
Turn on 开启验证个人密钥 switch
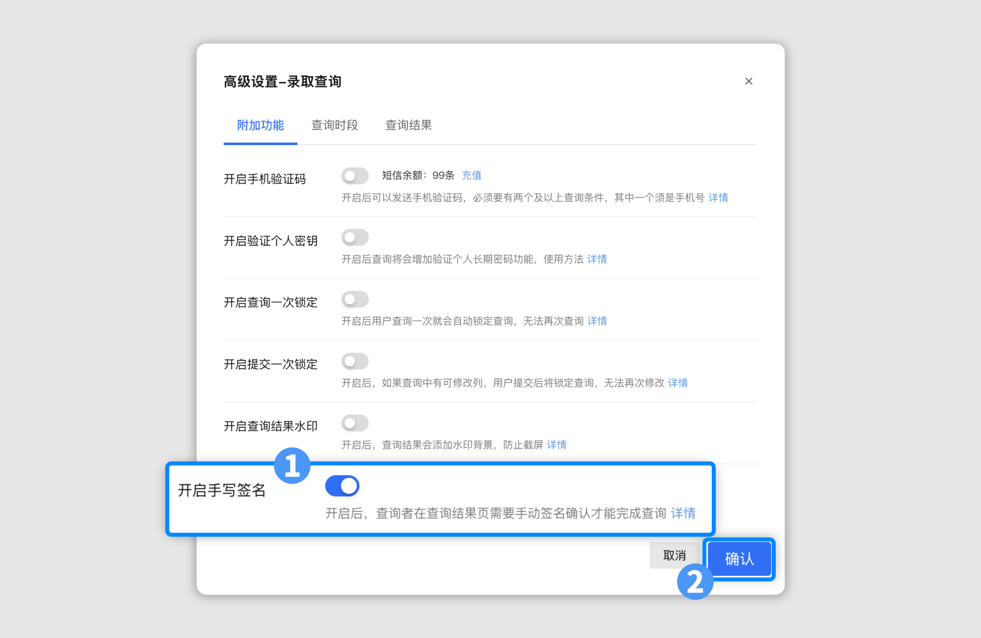click(355, 238)
